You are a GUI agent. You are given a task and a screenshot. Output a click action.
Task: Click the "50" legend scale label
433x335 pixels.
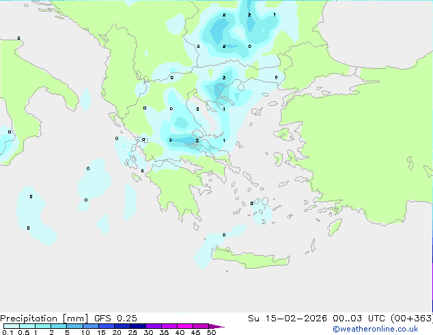click(211, 332)
